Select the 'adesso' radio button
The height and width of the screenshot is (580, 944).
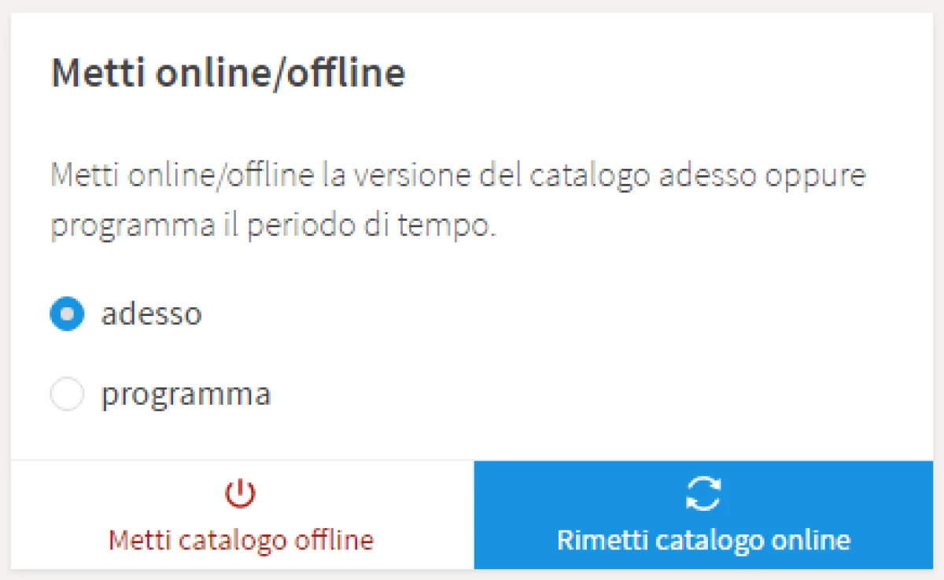pos(67,314)
